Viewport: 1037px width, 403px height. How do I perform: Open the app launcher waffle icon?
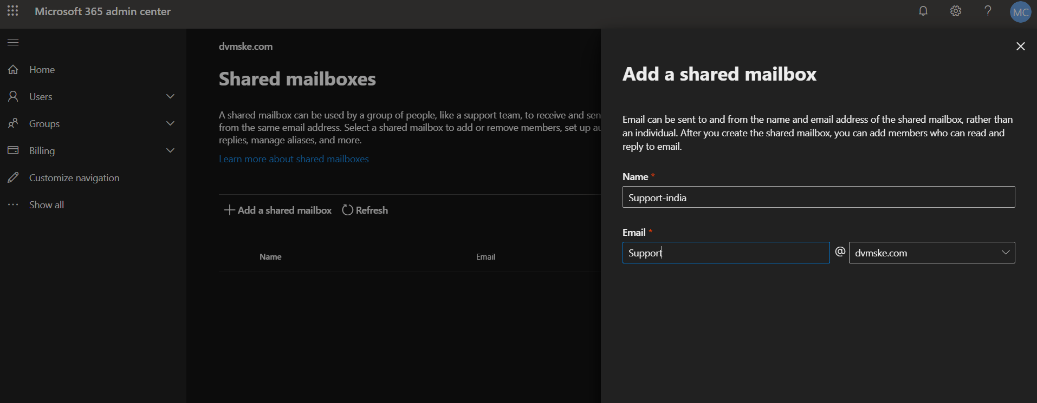pos(13,11)
